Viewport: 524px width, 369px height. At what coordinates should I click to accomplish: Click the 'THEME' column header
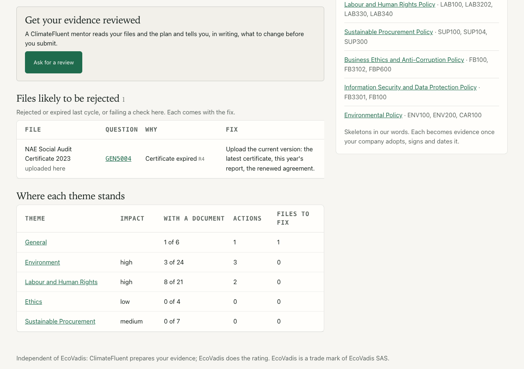[x=35, y=219]
